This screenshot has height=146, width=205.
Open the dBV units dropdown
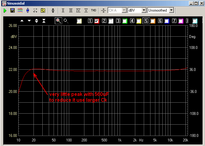pyautogui.click(x=144, y=10)
